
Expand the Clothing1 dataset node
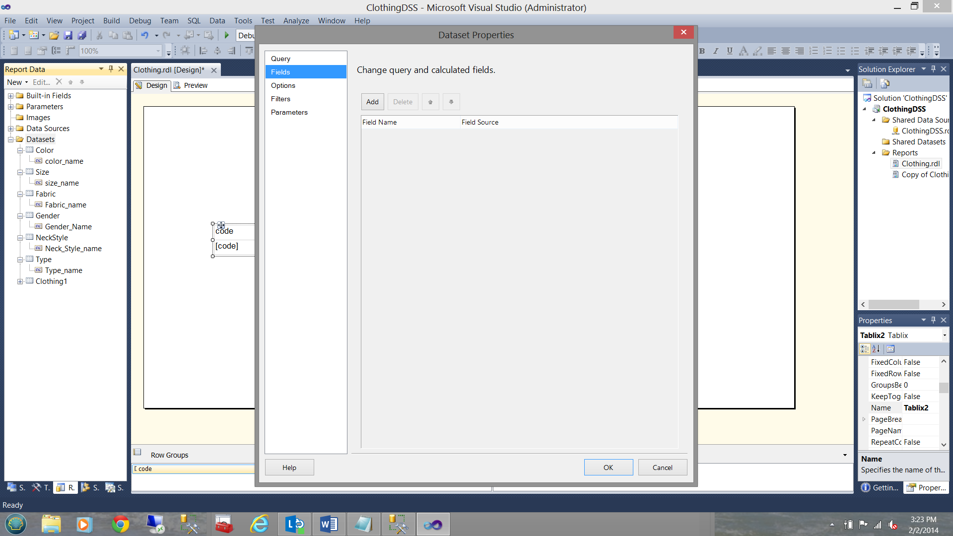[x=20, y=281]
